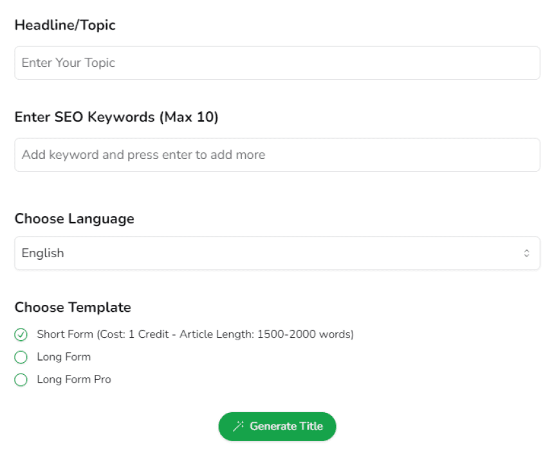This screenshot has width=554, height=454.
Task: Click the checkmark icon beside Short Form
Action: click(x=21, y=334)
